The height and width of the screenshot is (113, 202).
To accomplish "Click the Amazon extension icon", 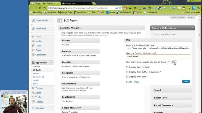I will tap(135, 8).
